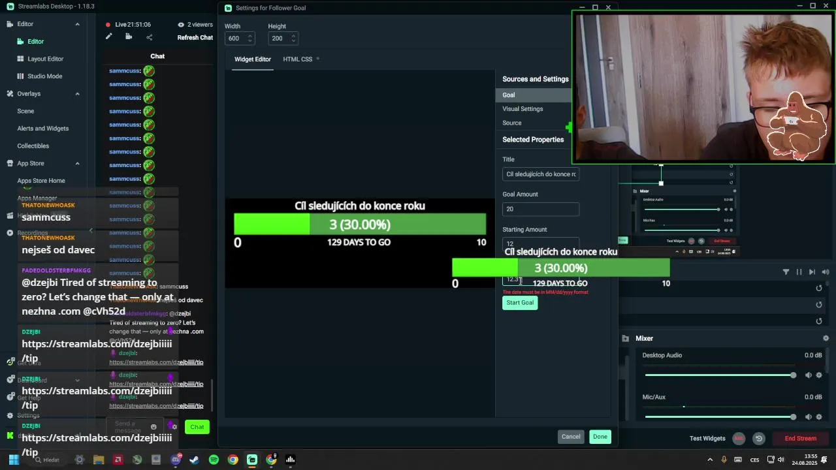Click the REC record button
Image resolution: width=836 pixels, height=470 pixels.
(739, 439)
